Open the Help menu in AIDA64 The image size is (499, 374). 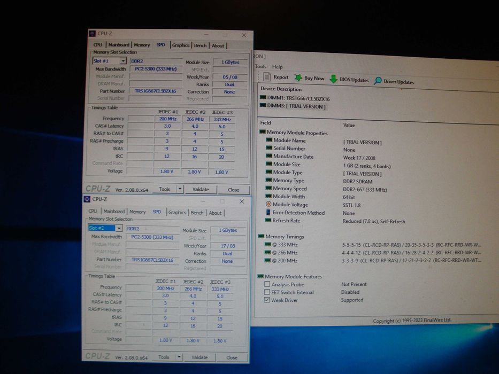pyautogui.click(x=277, y=67)
